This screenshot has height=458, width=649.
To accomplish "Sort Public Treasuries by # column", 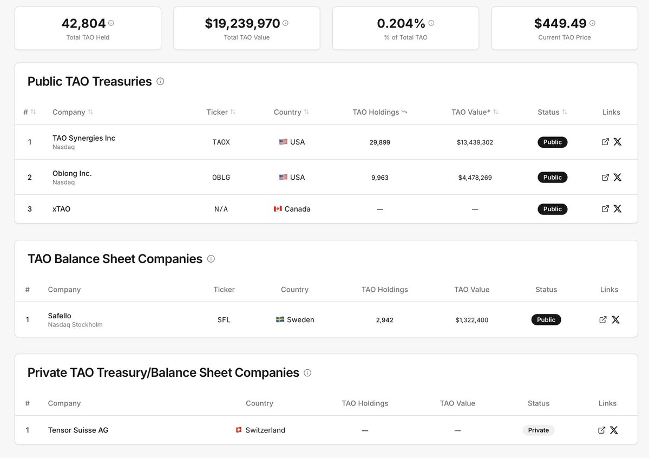I will pyautogui.click(x=30, y=112).
